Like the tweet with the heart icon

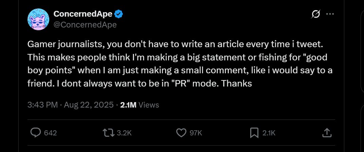point(181,133)
